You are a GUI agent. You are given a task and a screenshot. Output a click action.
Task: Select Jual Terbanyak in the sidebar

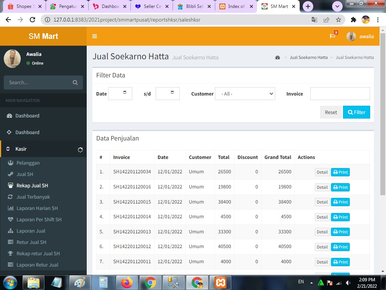(33, 197)
